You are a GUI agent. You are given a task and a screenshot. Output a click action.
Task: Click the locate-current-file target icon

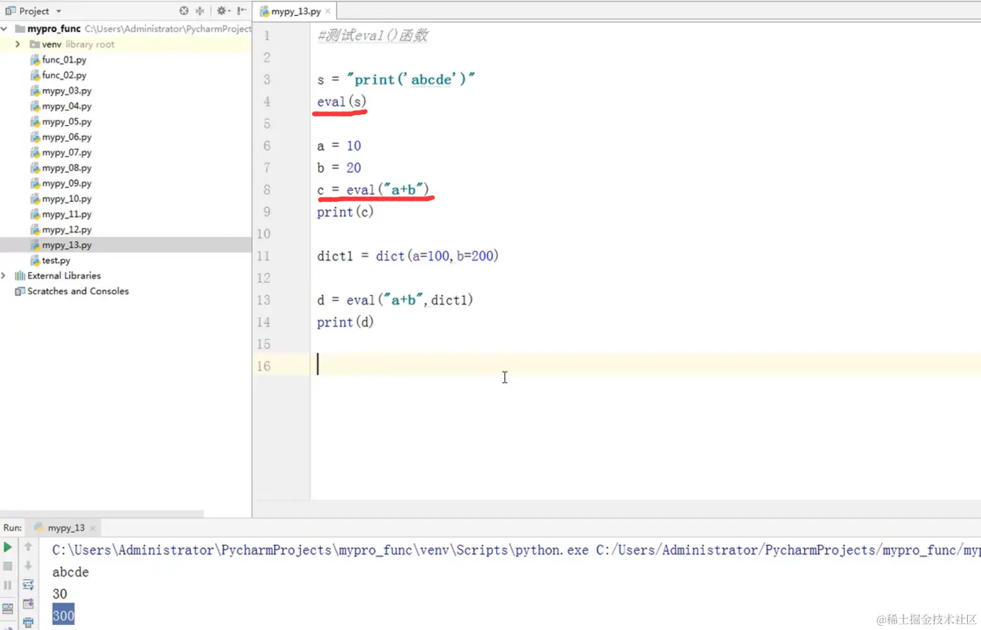coord(184,11)
